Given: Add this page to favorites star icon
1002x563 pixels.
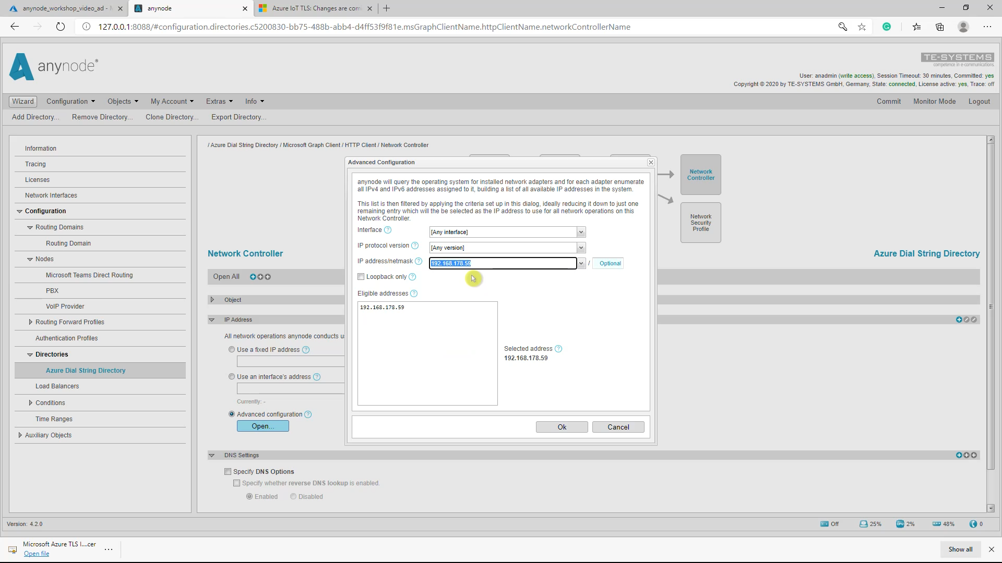Looking at the screenshot, I should (x=862, y=27).
